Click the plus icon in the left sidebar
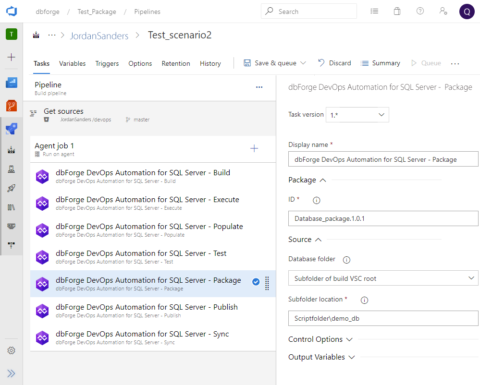The image size is (480, 385). 12,57
